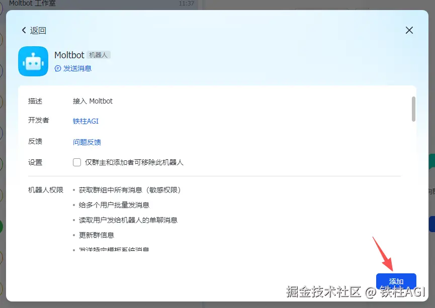Click permission 获取群组中所有消息（敏感权限）
Screen dimensions: 435x308
130,190
